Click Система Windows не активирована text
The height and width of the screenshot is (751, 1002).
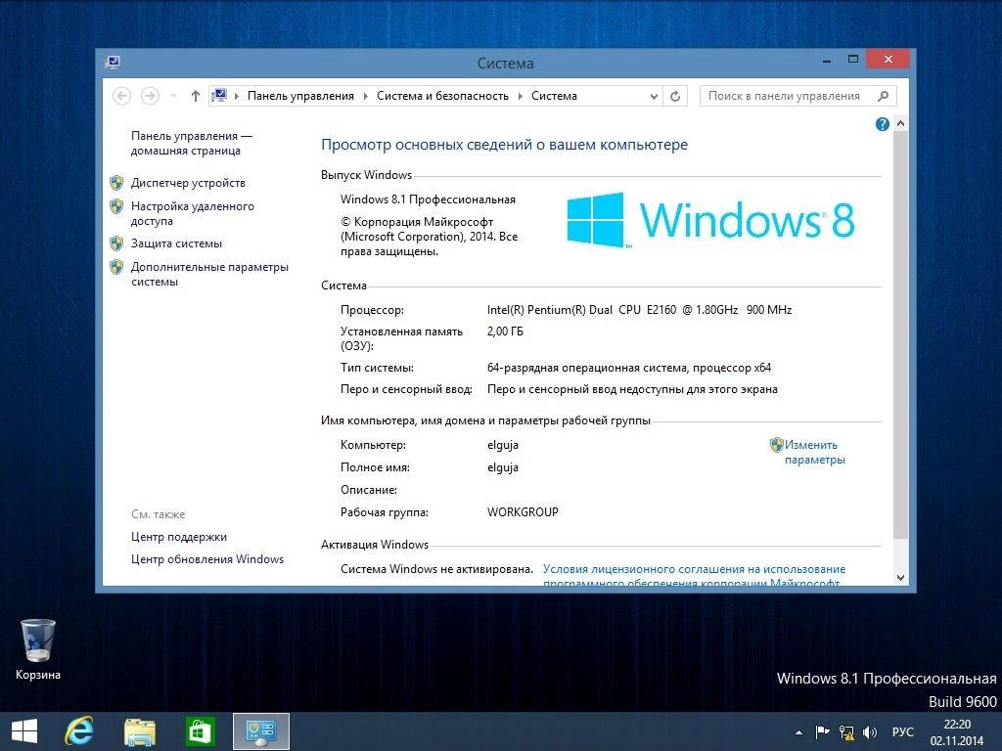(436, 569)
